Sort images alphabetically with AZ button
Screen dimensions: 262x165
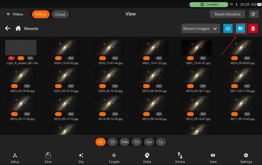(x=228, y=28)
